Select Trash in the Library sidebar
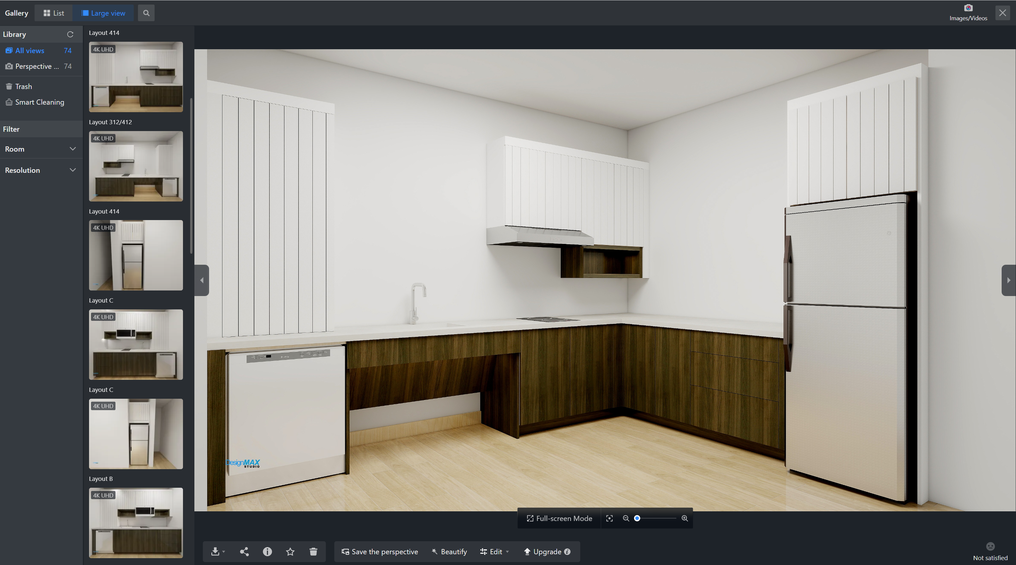1016x565 pixels. click(x=23, y=86)
